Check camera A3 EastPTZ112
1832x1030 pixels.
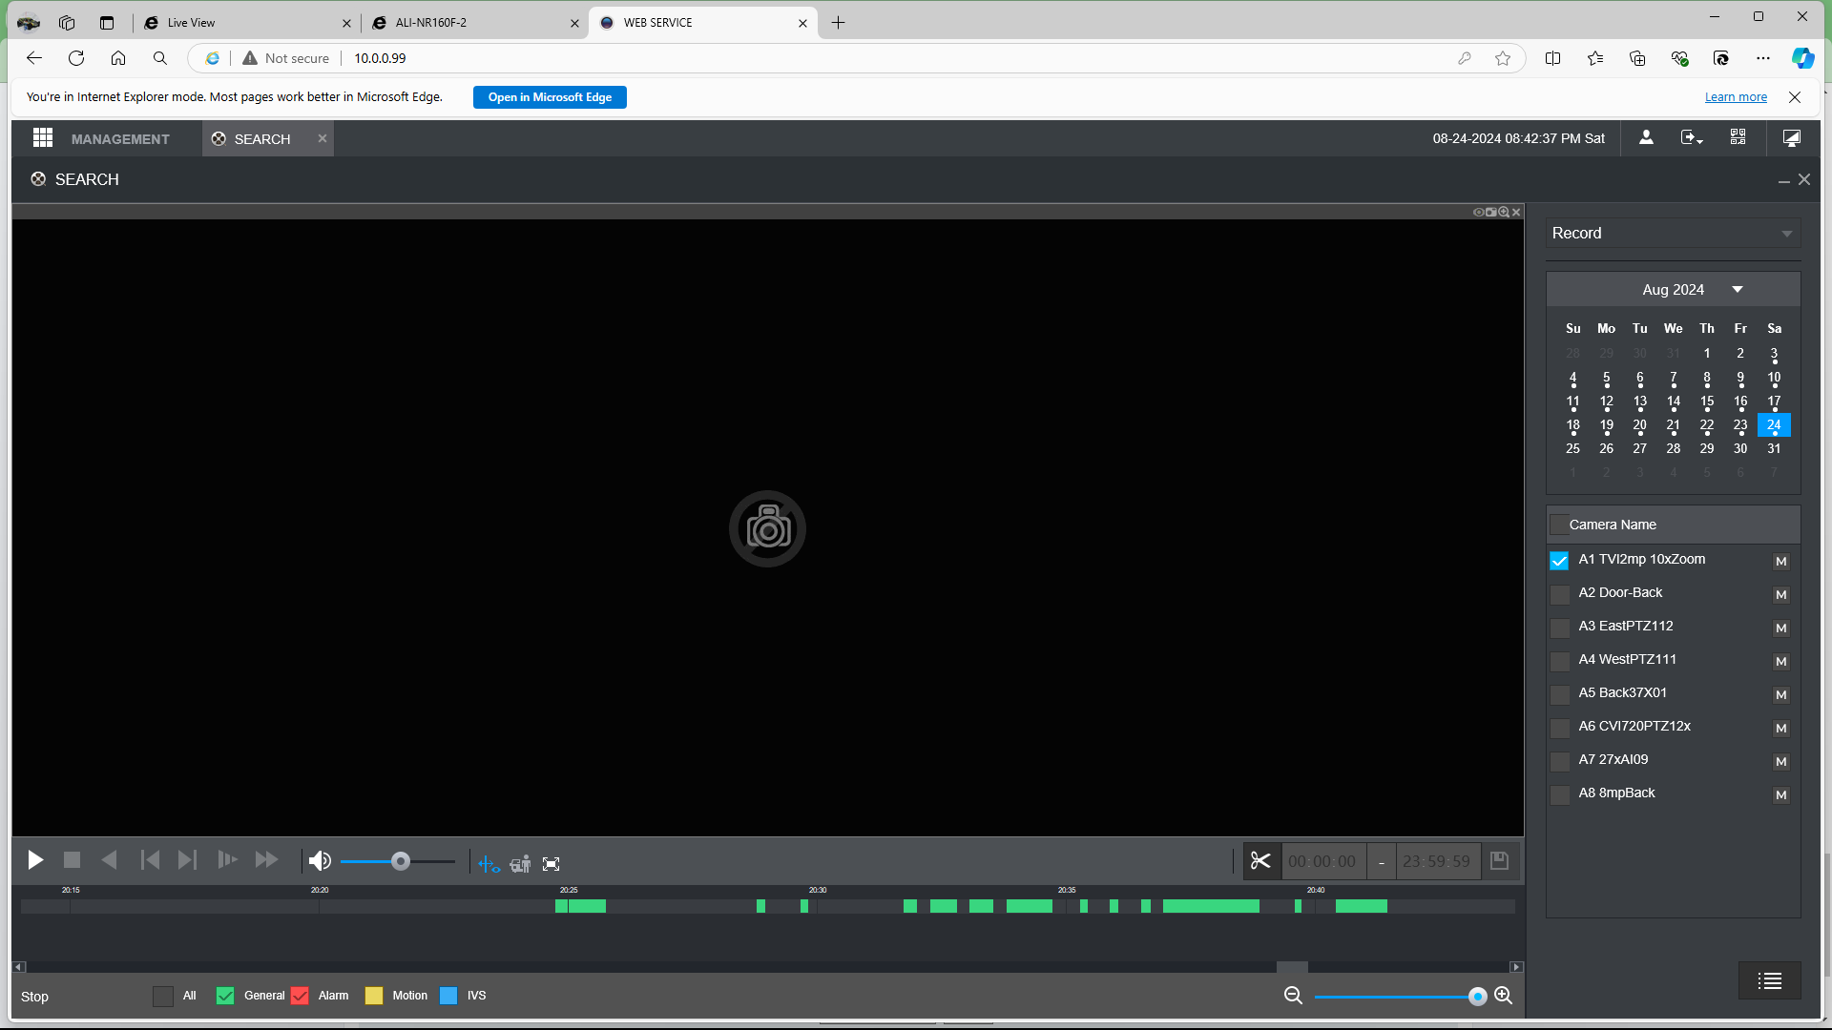[1559, 628]
